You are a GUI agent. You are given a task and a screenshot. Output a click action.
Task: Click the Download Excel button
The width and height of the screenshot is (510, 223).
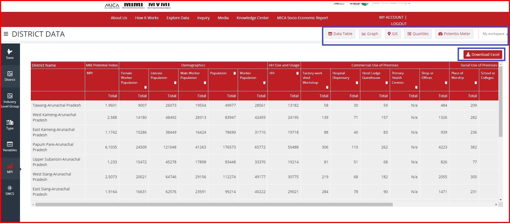click(x=483, y=55)
